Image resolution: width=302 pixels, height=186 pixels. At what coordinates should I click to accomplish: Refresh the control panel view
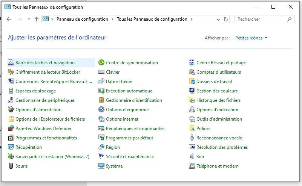(226, 20)
